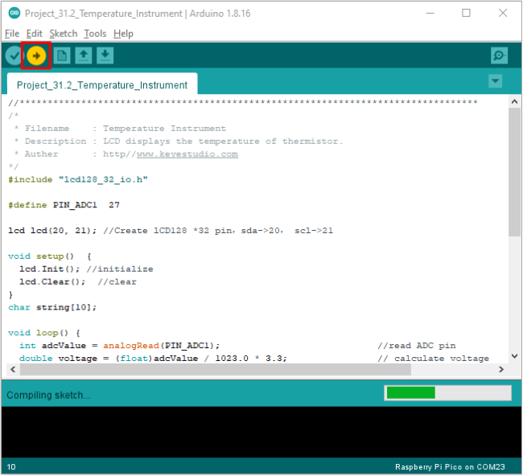
Task: Save the sketch with the down-arrow button
Action: pyautogui.click(x=105, y=55)
